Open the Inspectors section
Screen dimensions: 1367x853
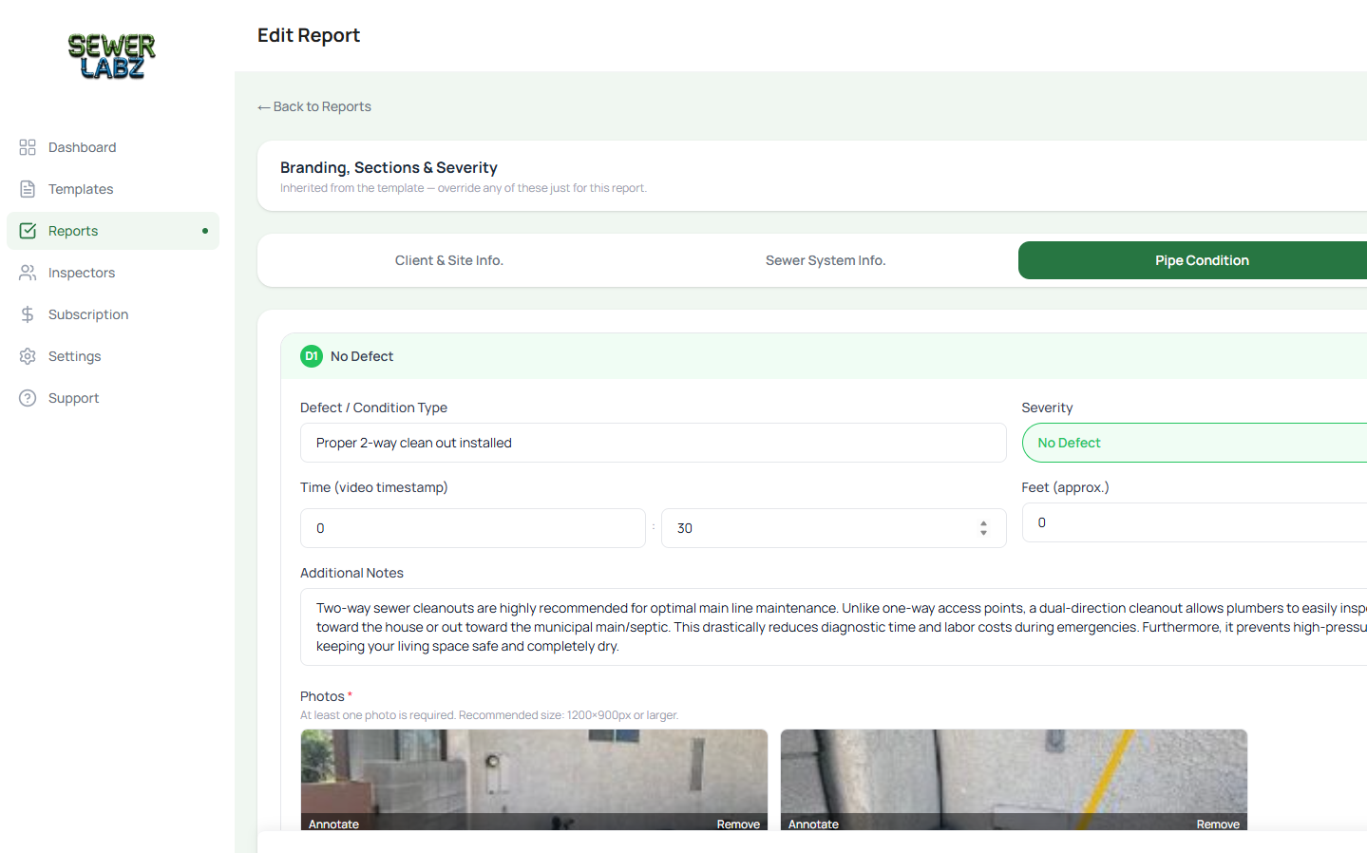coord(113,273)
